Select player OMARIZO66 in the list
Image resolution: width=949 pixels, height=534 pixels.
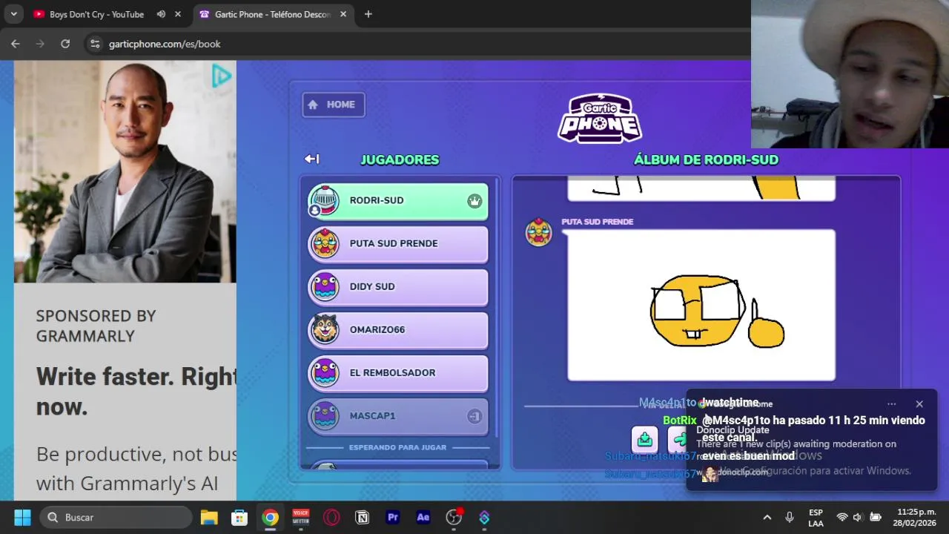(398, 330)
